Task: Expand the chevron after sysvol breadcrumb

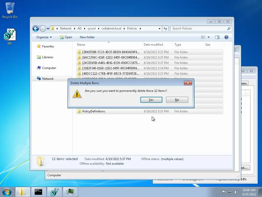Action: (99, 28)
